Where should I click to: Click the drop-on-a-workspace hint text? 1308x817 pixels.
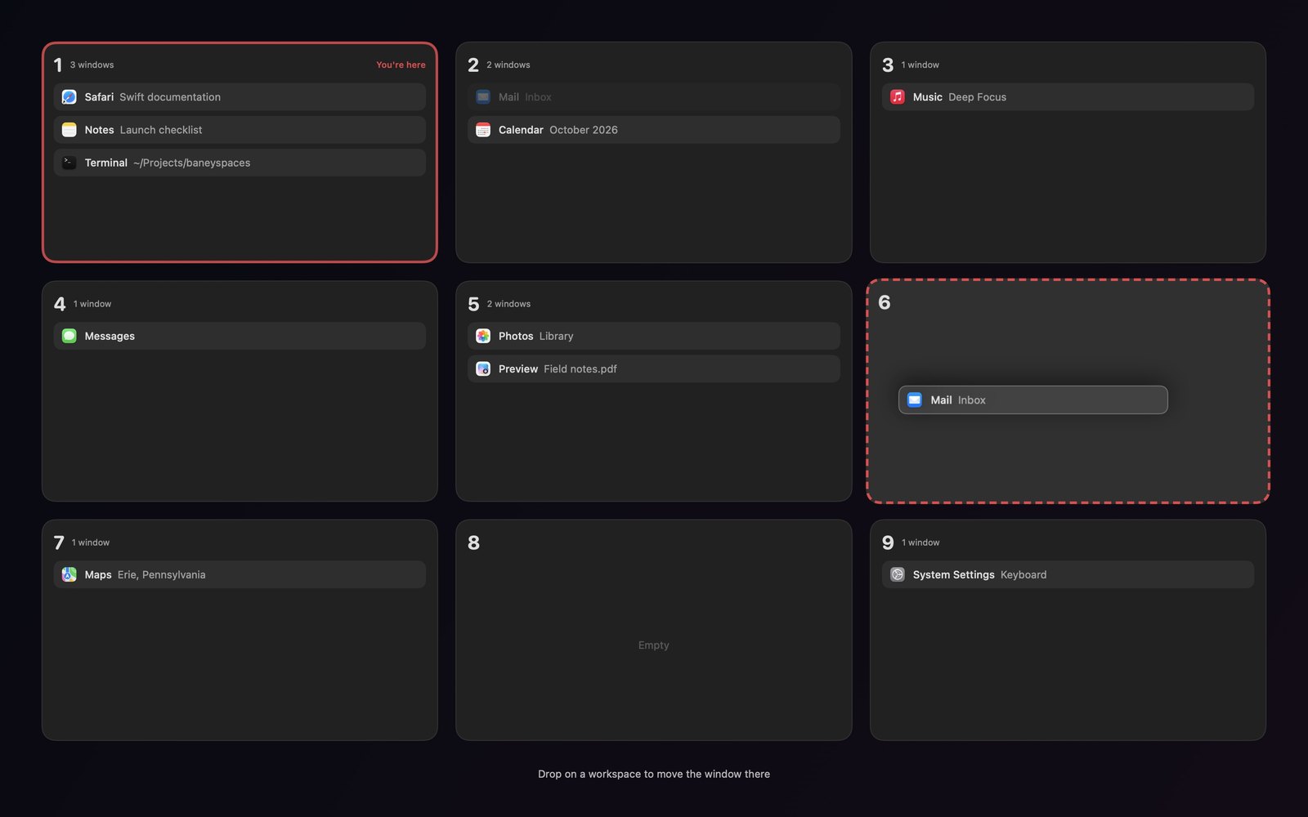point(654,775)
